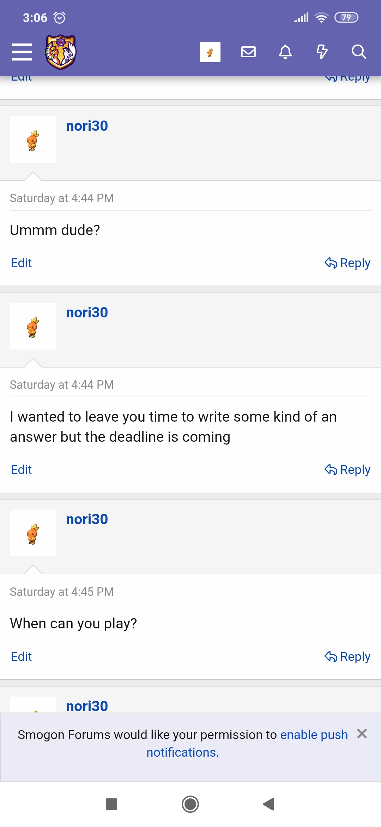The image size is (381, 827).
Task: Open the alerts bell icon
Action: (285, 52)
